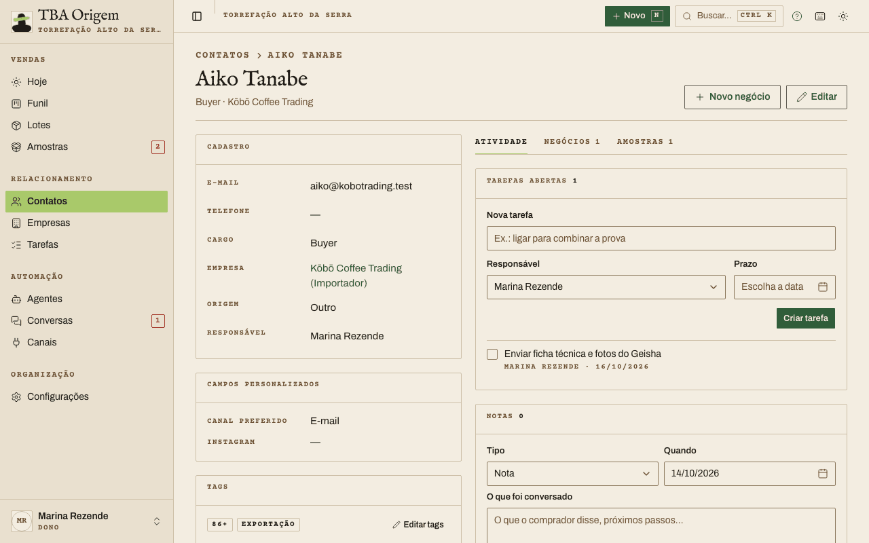Open Amostras in the sidebar
Image resolution: width=869 pixels, height=543 pixels.
pos(86,147)
